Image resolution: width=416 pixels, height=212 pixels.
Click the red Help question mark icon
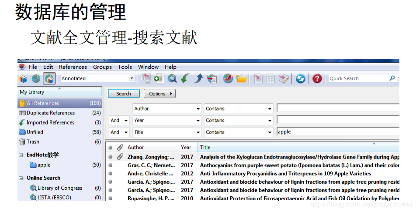pyautogui.click(x=317, y=78)
